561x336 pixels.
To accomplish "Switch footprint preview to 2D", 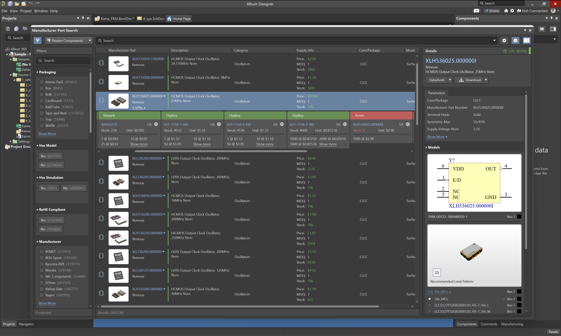I will point(436,272).
